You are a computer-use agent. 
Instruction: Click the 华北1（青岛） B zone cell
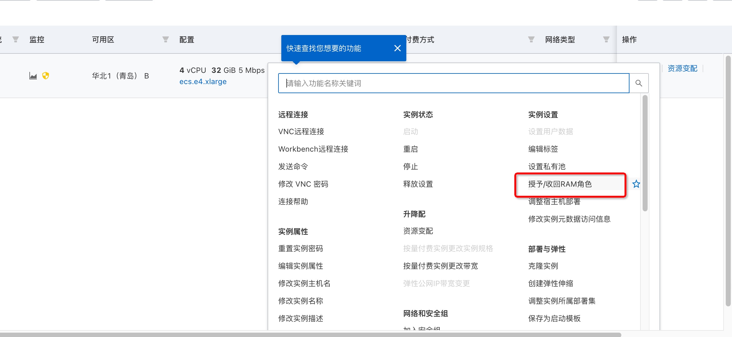120,76
